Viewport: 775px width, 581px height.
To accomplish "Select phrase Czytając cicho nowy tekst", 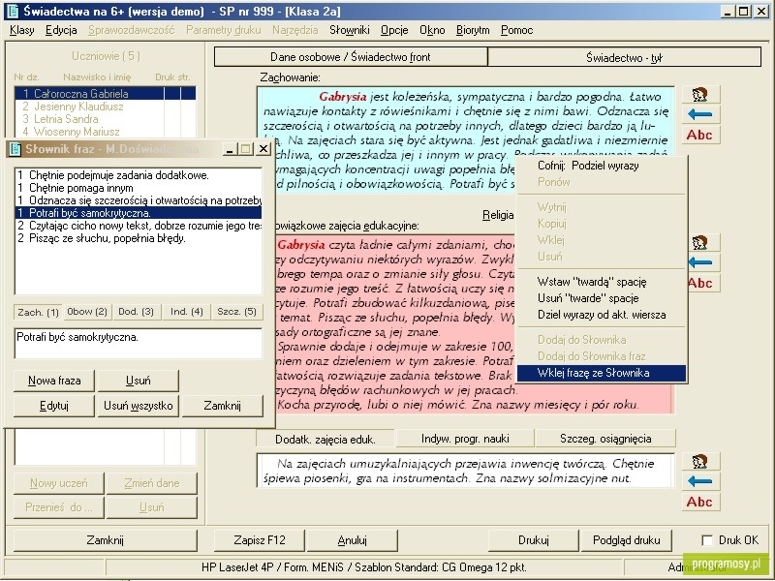I will pyautogui.click(x=138, y=226).
